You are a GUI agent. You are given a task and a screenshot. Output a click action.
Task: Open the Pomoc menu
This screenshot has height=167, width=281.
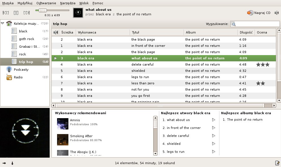click(98, 3)
